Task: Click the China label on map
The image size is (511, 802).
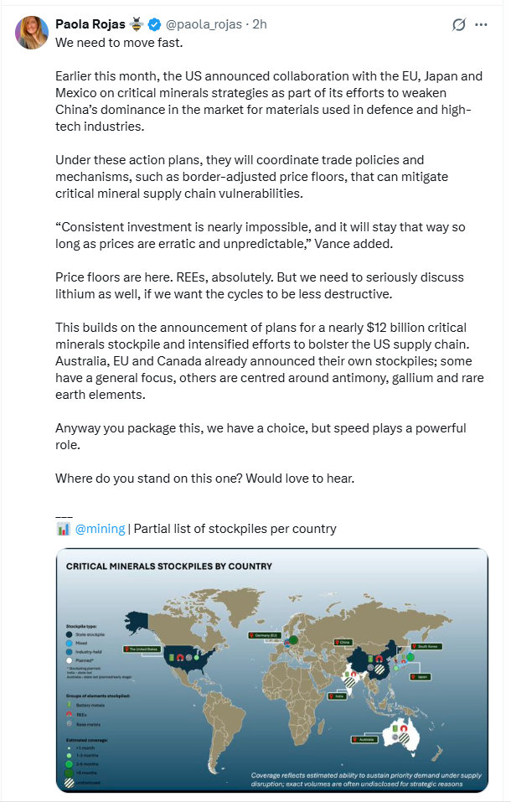Action: [x=343, y=642]
